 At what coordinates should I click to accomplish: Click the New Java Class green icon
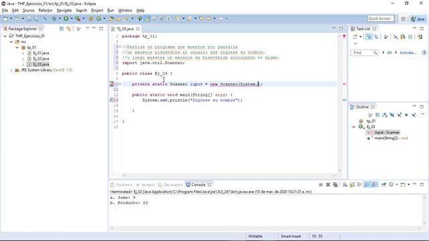[99, 19]
